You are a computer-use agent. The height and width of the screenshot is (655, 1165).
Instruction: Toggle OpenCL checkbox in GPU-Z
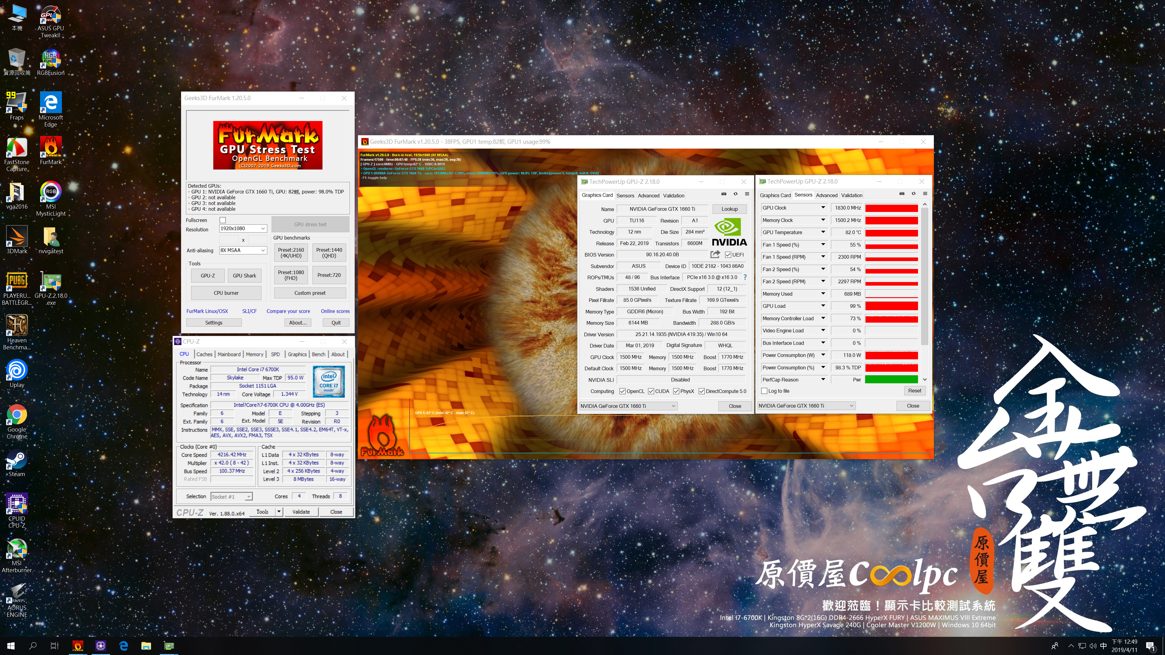[622, 391]
